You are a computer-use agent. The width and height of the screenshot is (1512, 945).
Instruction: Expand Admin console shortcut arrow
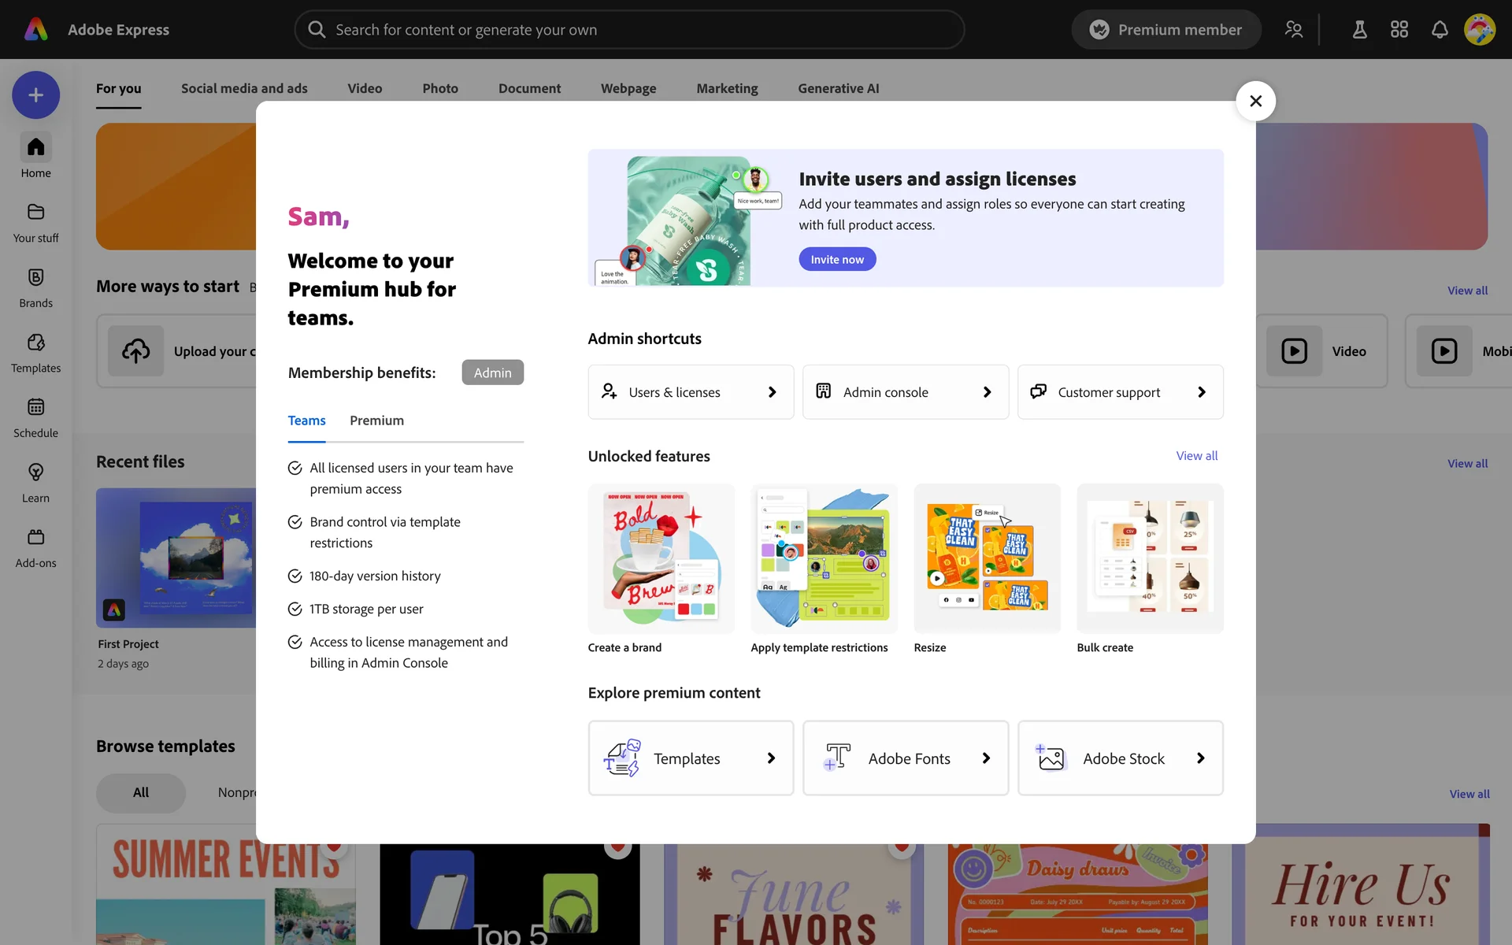[987, 392]
